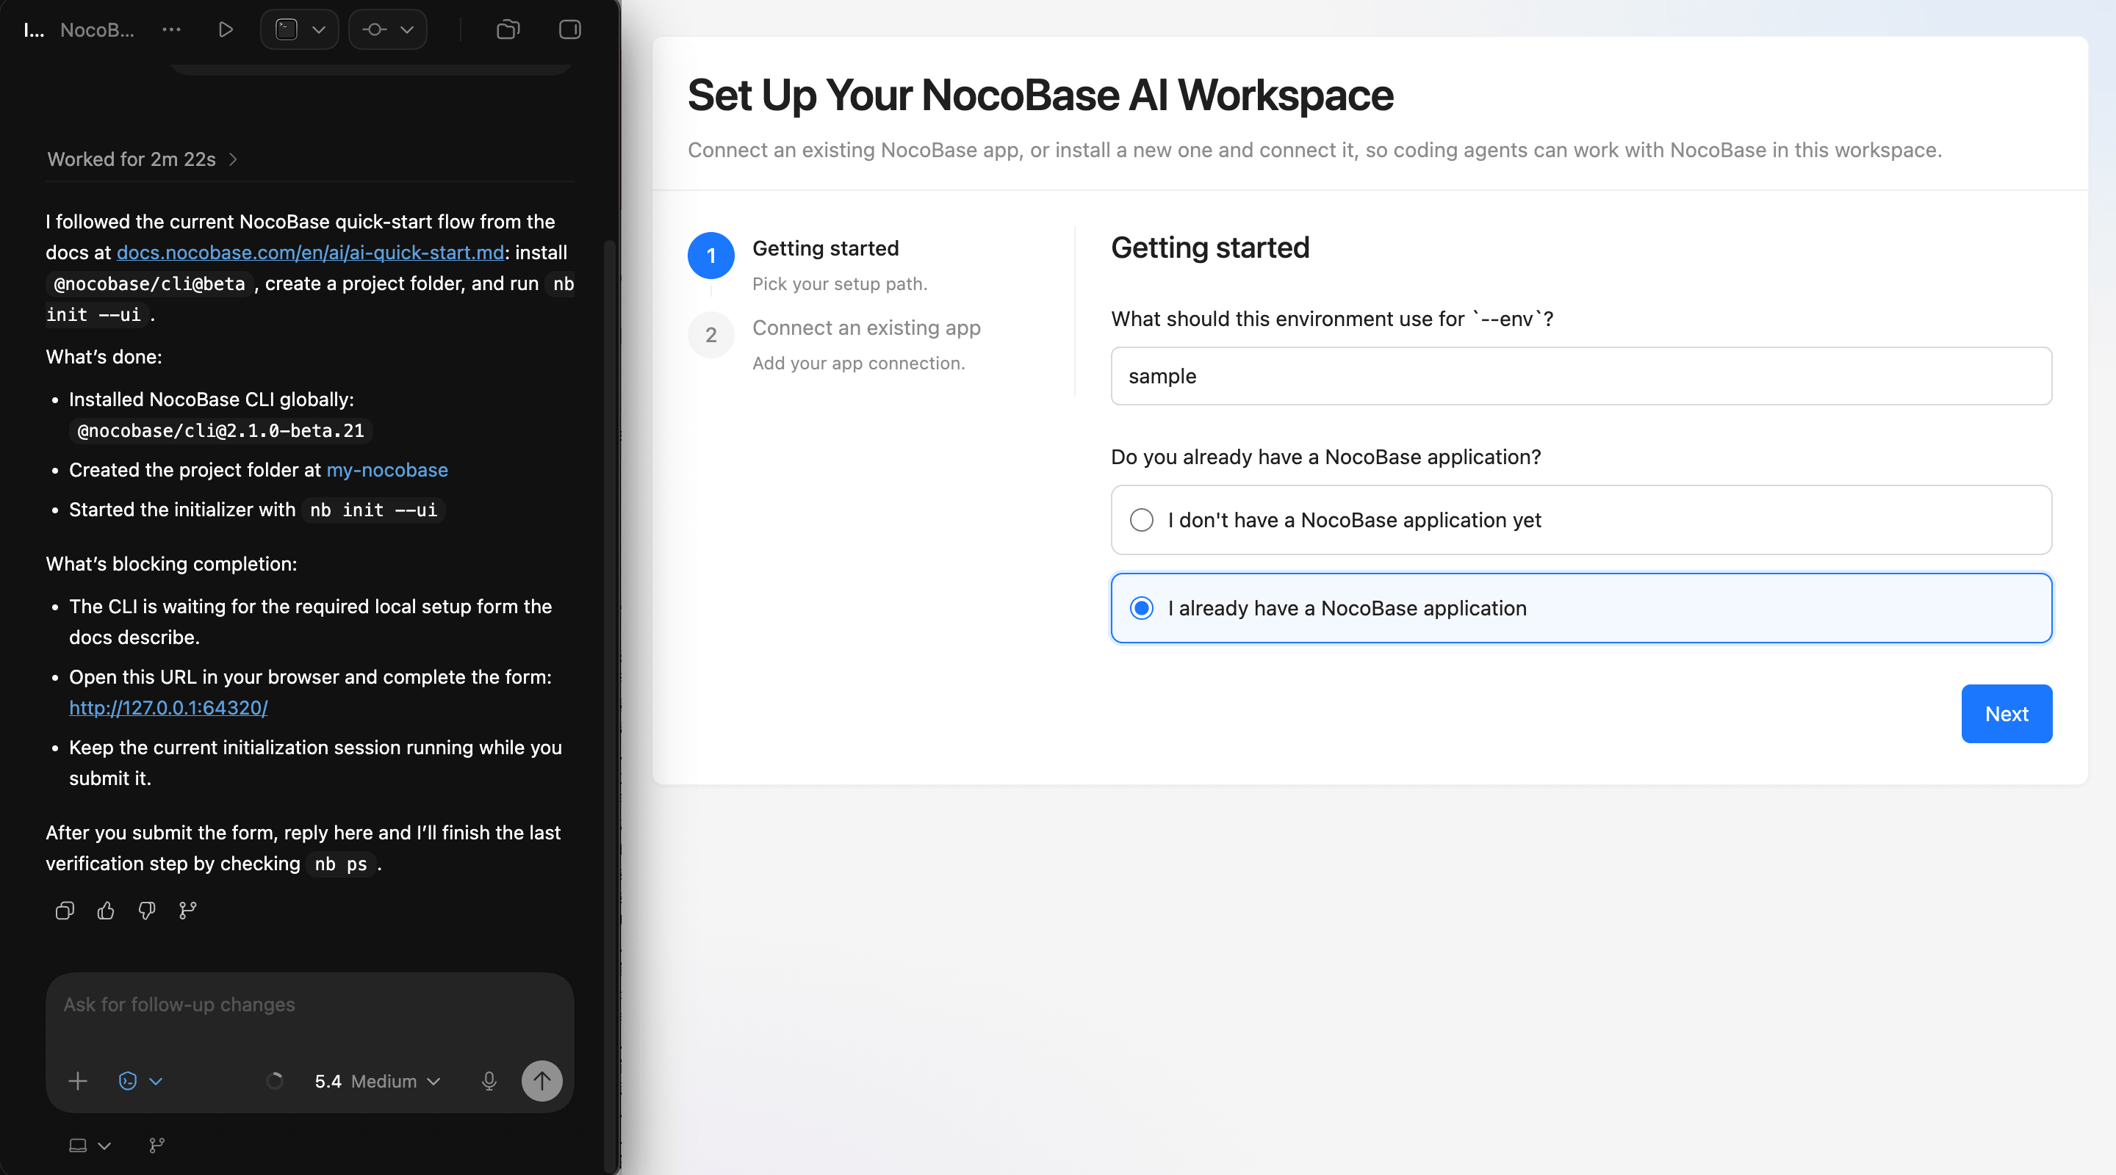The image size is (2116, 1175).
Task: Expand the 'Worked for 2m 22s' details
Action: click(x=141, y=159)
